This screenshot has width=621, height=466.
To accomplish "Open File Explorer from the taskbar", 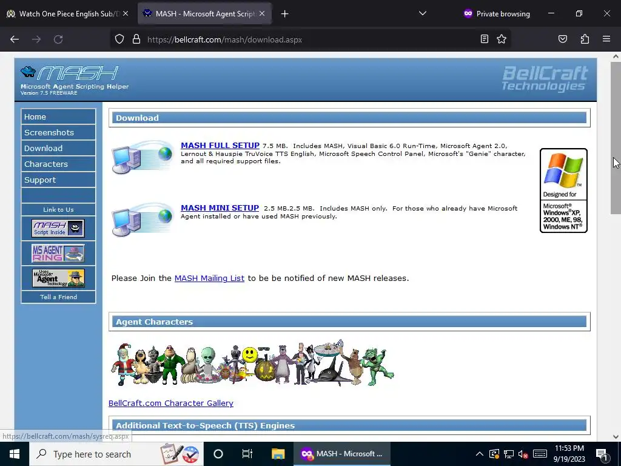I will pyautogui.click(x=278, y=454).
